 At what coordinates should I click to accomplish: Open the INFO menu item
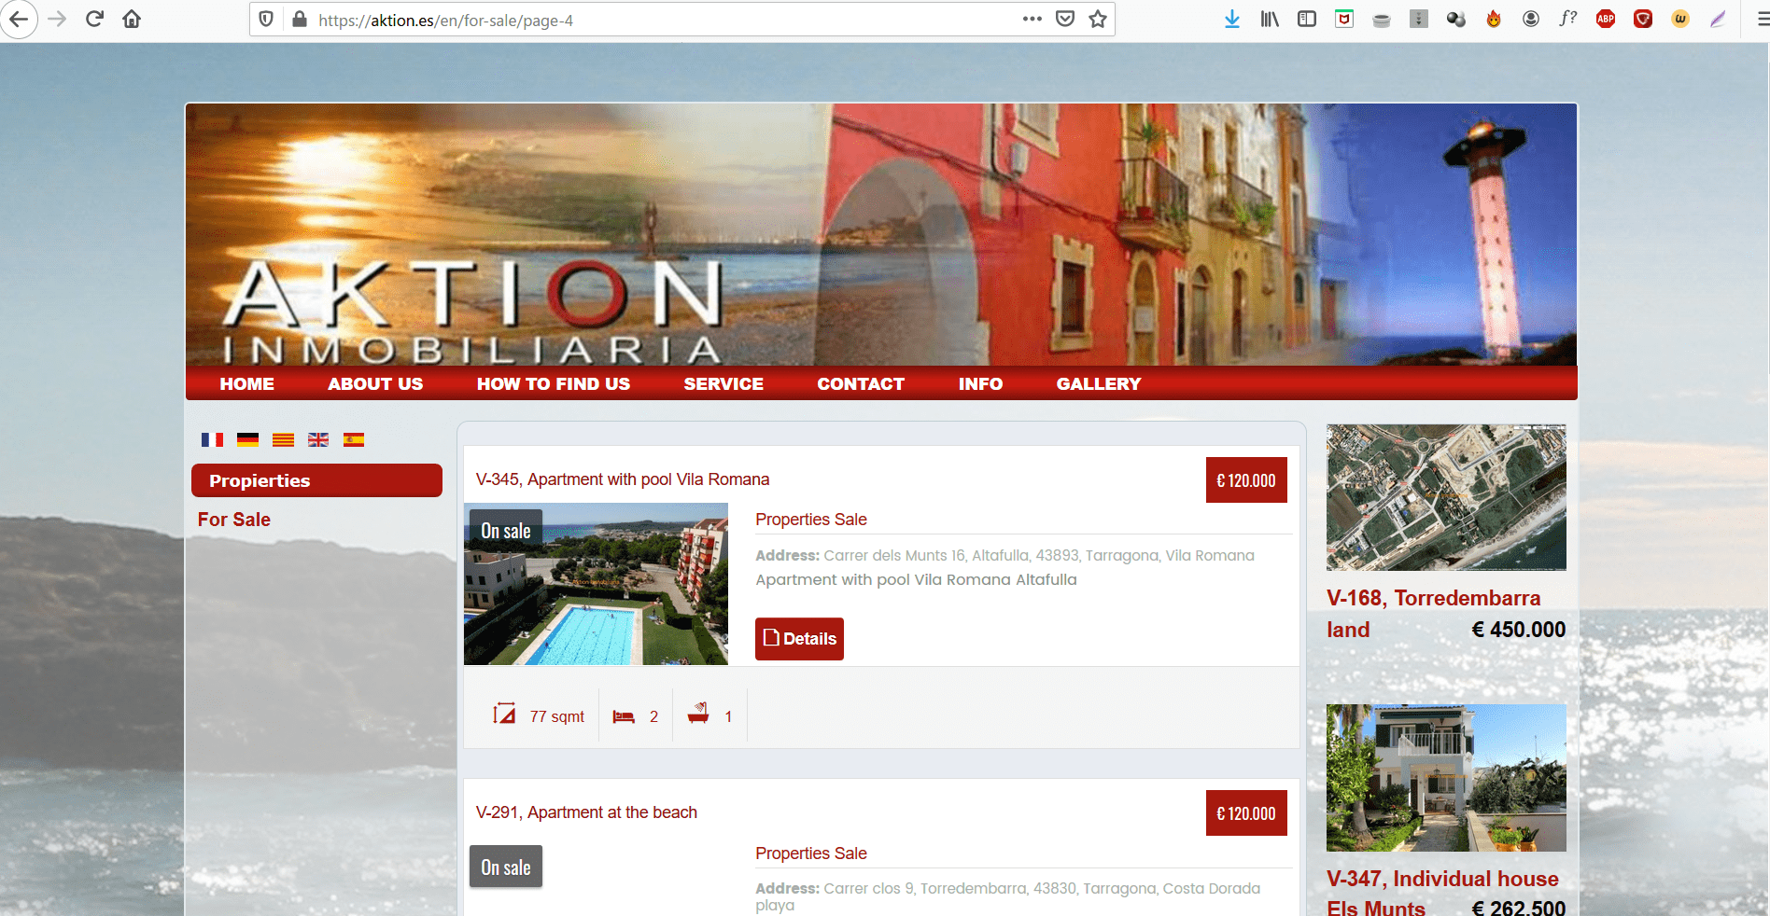point(980,383)
